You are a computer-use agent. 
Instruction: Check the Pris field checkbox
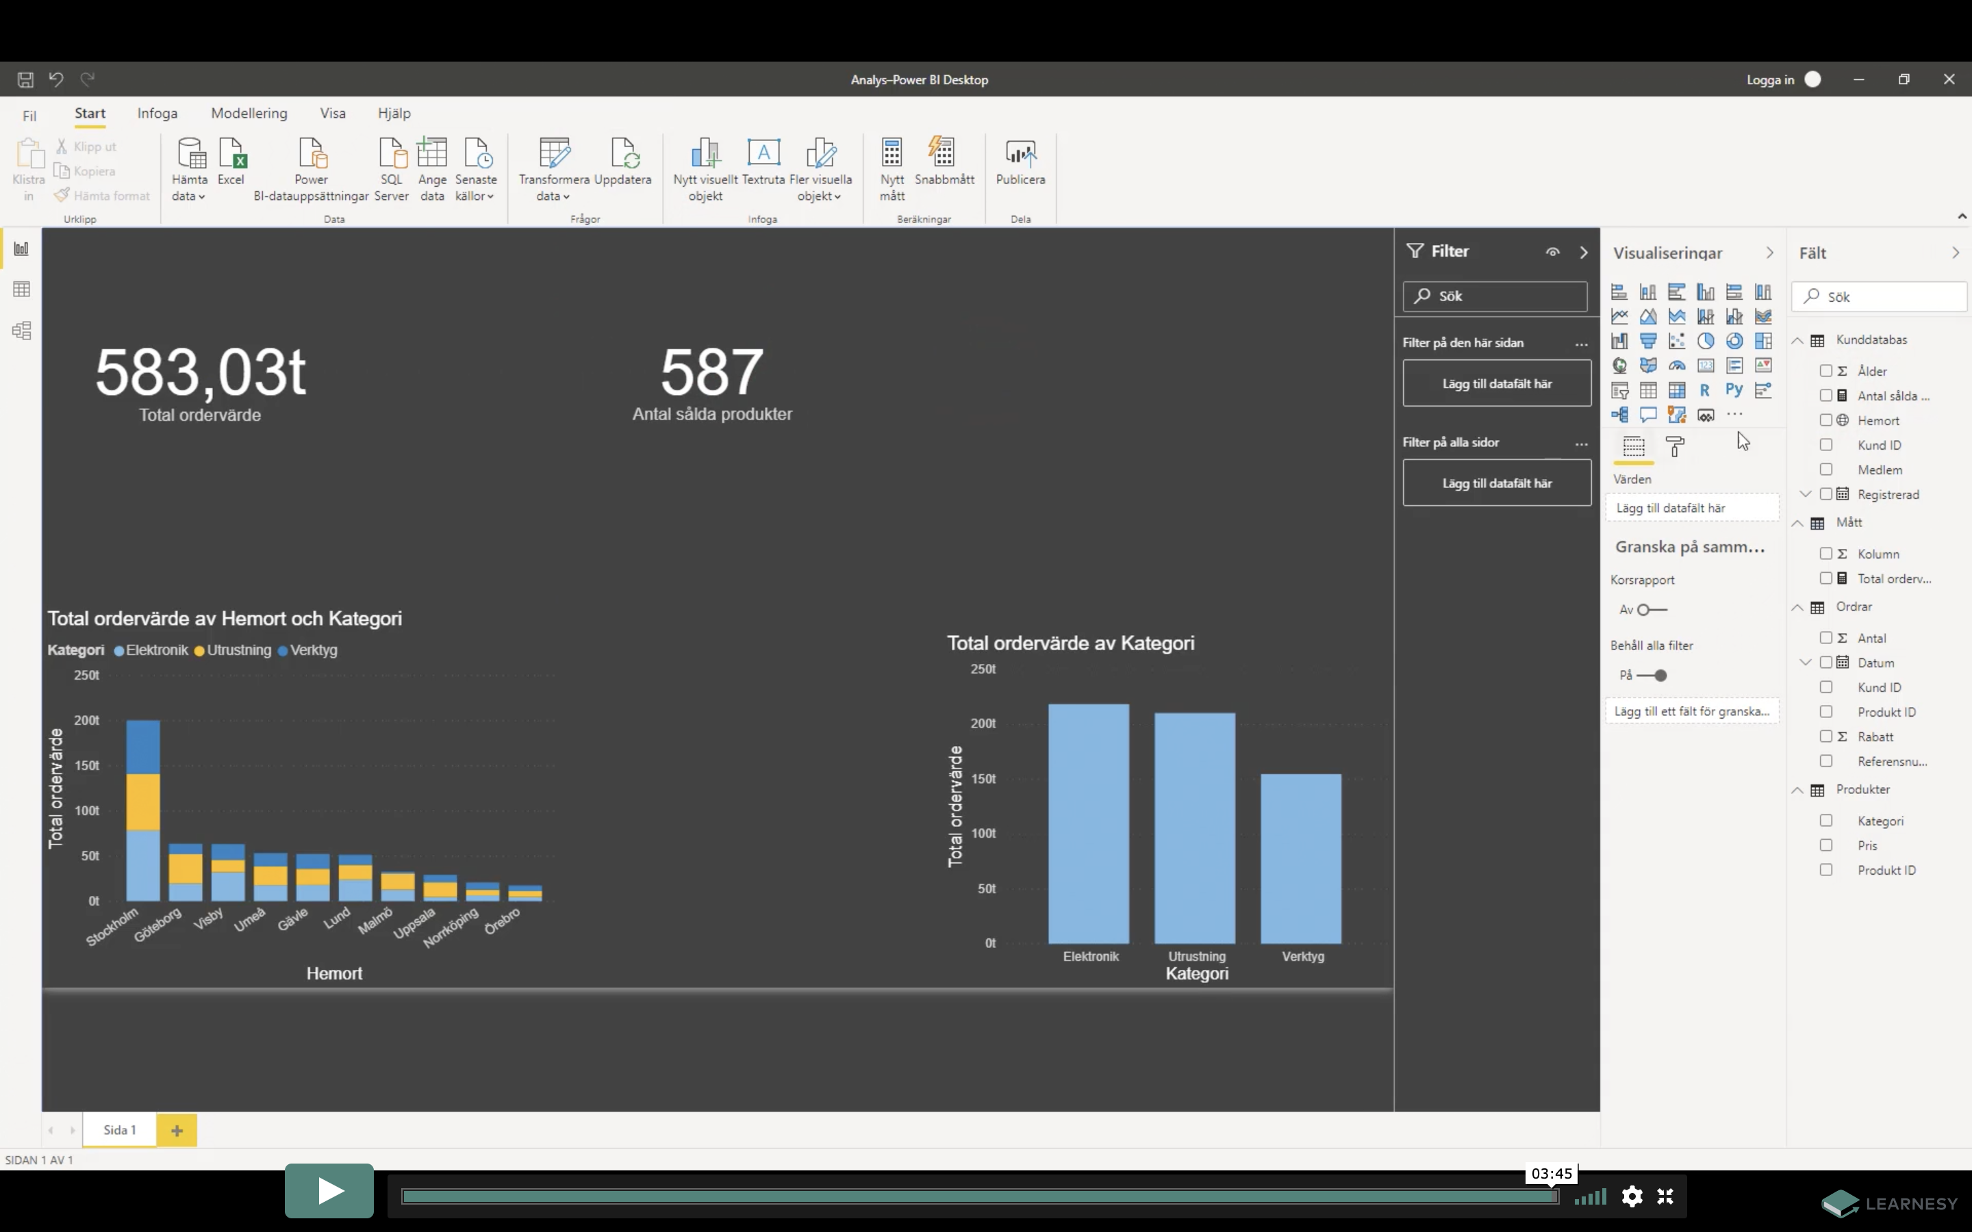pyautogui.click(x=1826, y=845)
